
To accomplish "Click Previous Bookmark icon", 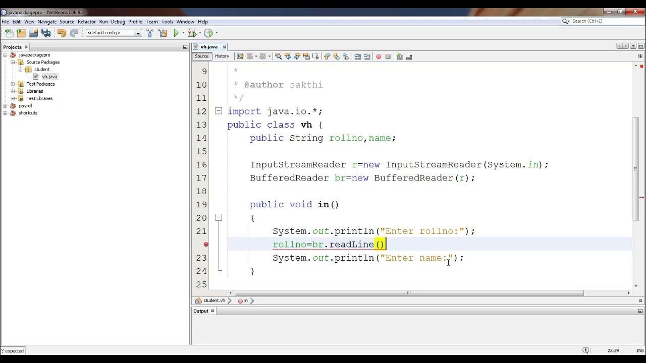I will [327, 56].
